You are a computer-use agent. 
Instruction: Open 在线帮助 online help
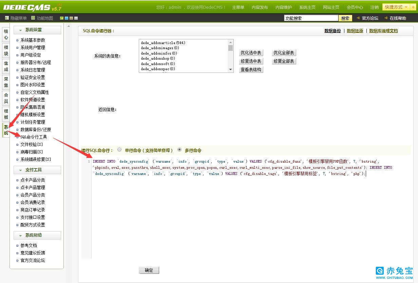tap(398, 18)
